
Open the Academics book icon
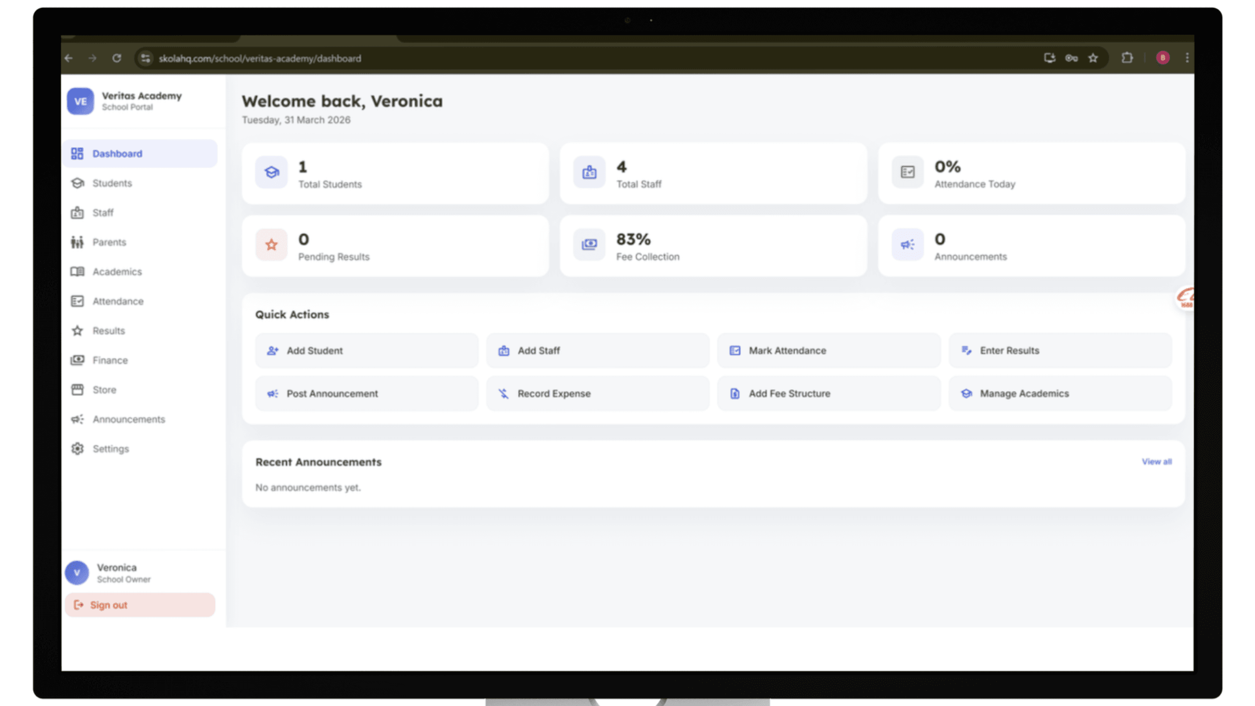click(77, 272)
